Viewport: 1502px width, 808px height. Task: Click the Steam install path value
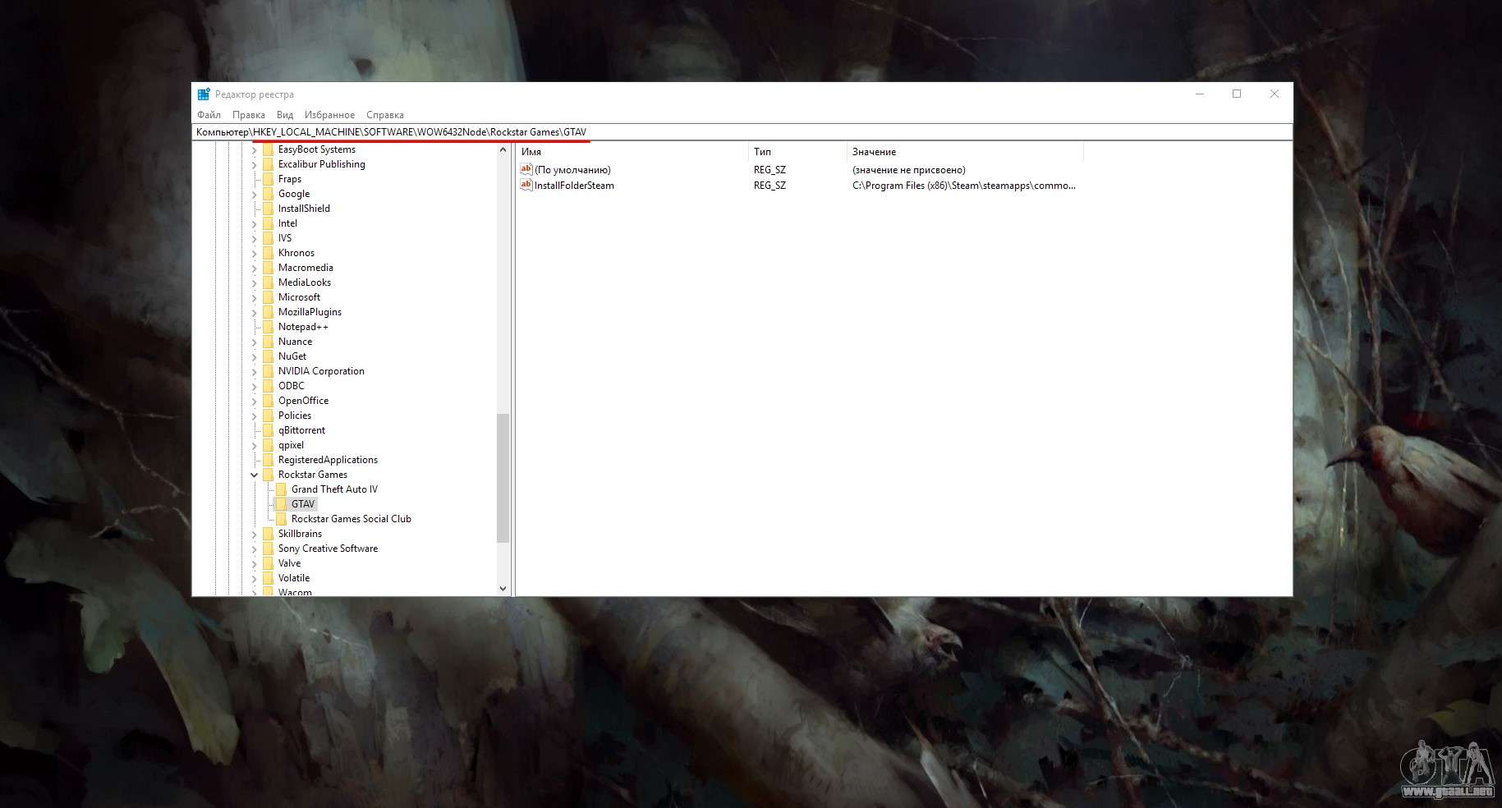[964, 186]
